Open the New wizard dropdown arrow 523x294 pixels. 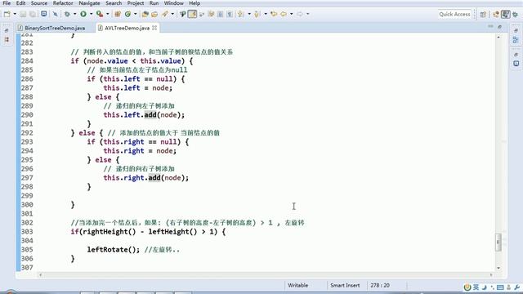pos(15,14)
